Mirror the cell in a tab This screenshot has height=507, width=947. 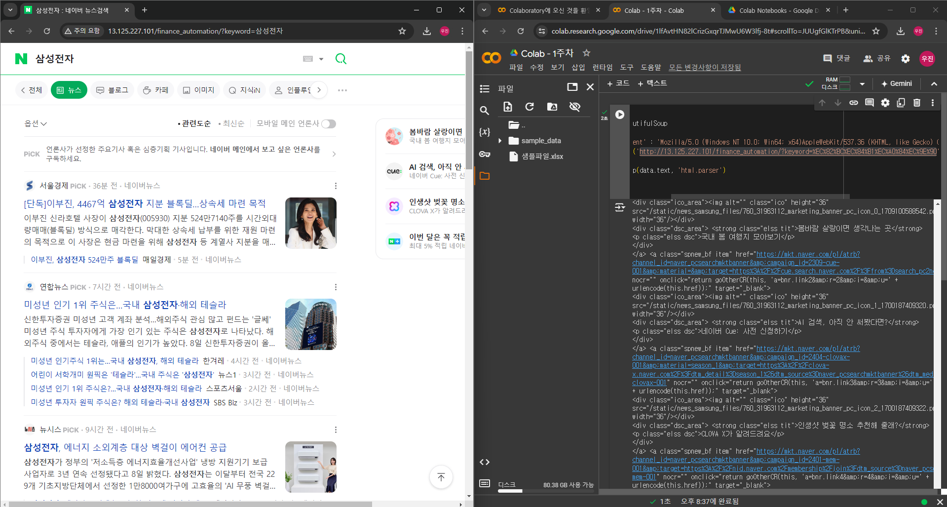point(901,103)
